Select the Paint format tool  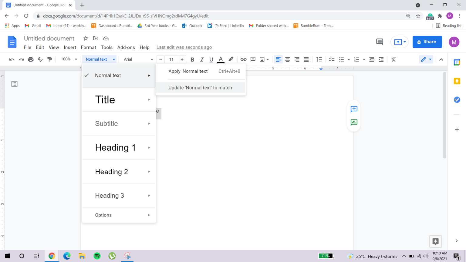(50, 59)
